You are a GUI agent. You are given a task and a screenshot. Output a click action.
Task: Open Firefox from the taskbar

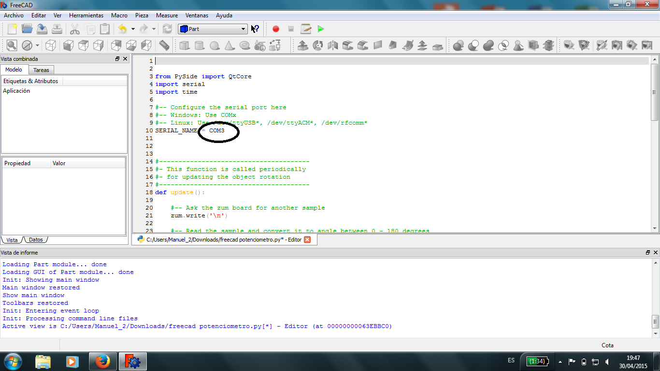point(102,361)
